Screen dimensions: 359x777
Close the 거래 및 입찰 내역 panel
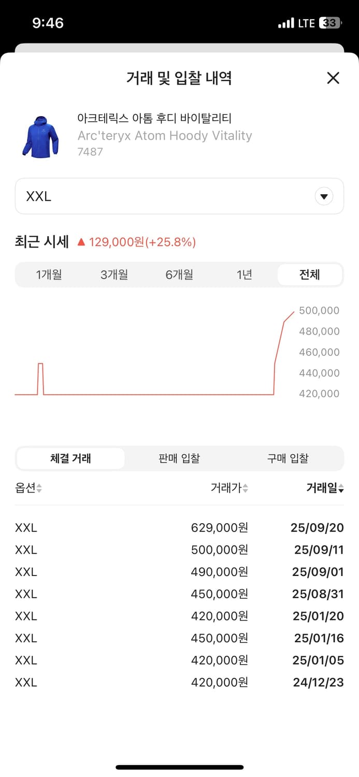pyautogui.click(x=333, y=78)
